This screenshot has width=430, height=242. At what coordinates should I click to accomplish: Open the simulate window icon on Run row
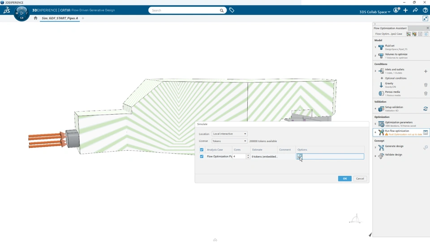coord(426,133)
